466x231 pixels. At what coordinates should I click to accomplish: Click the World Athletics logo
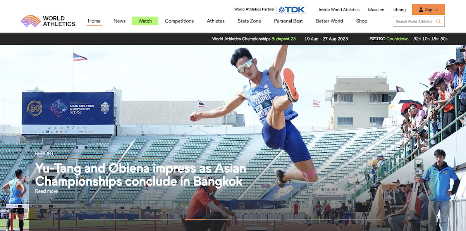pos(48,21)
